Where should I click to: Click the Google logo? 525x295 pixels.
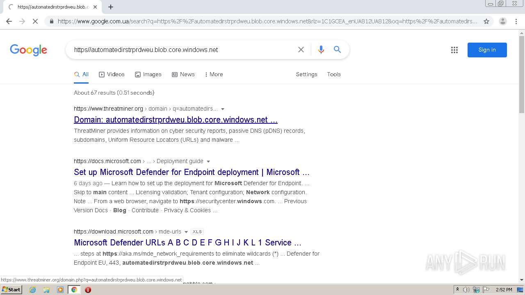28,50
